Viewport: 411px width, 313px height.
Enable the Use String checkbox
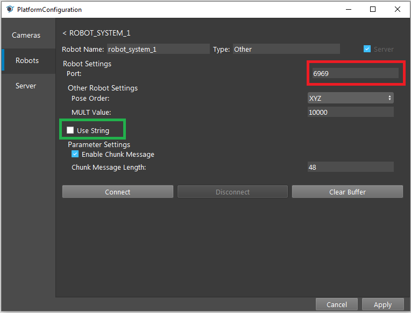70,130
